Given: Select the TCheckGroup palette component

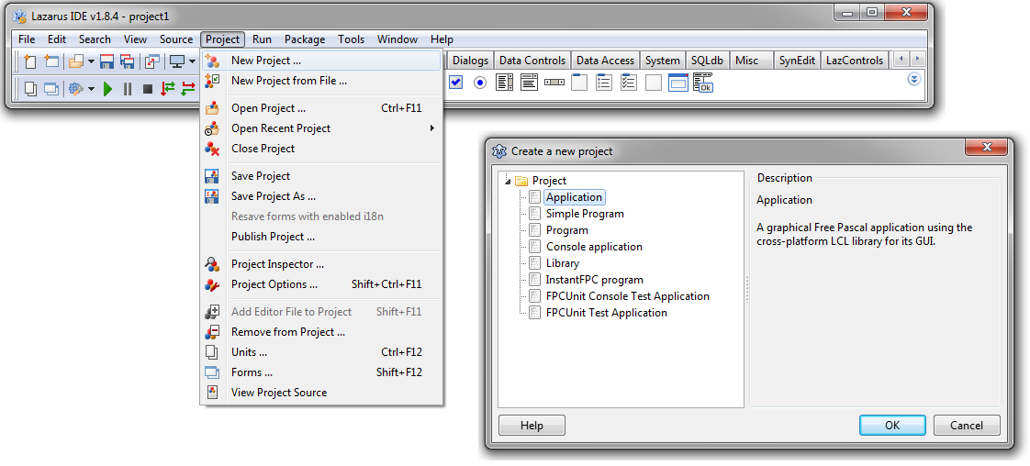Looking at the screenshot, I should click(629, 82).
